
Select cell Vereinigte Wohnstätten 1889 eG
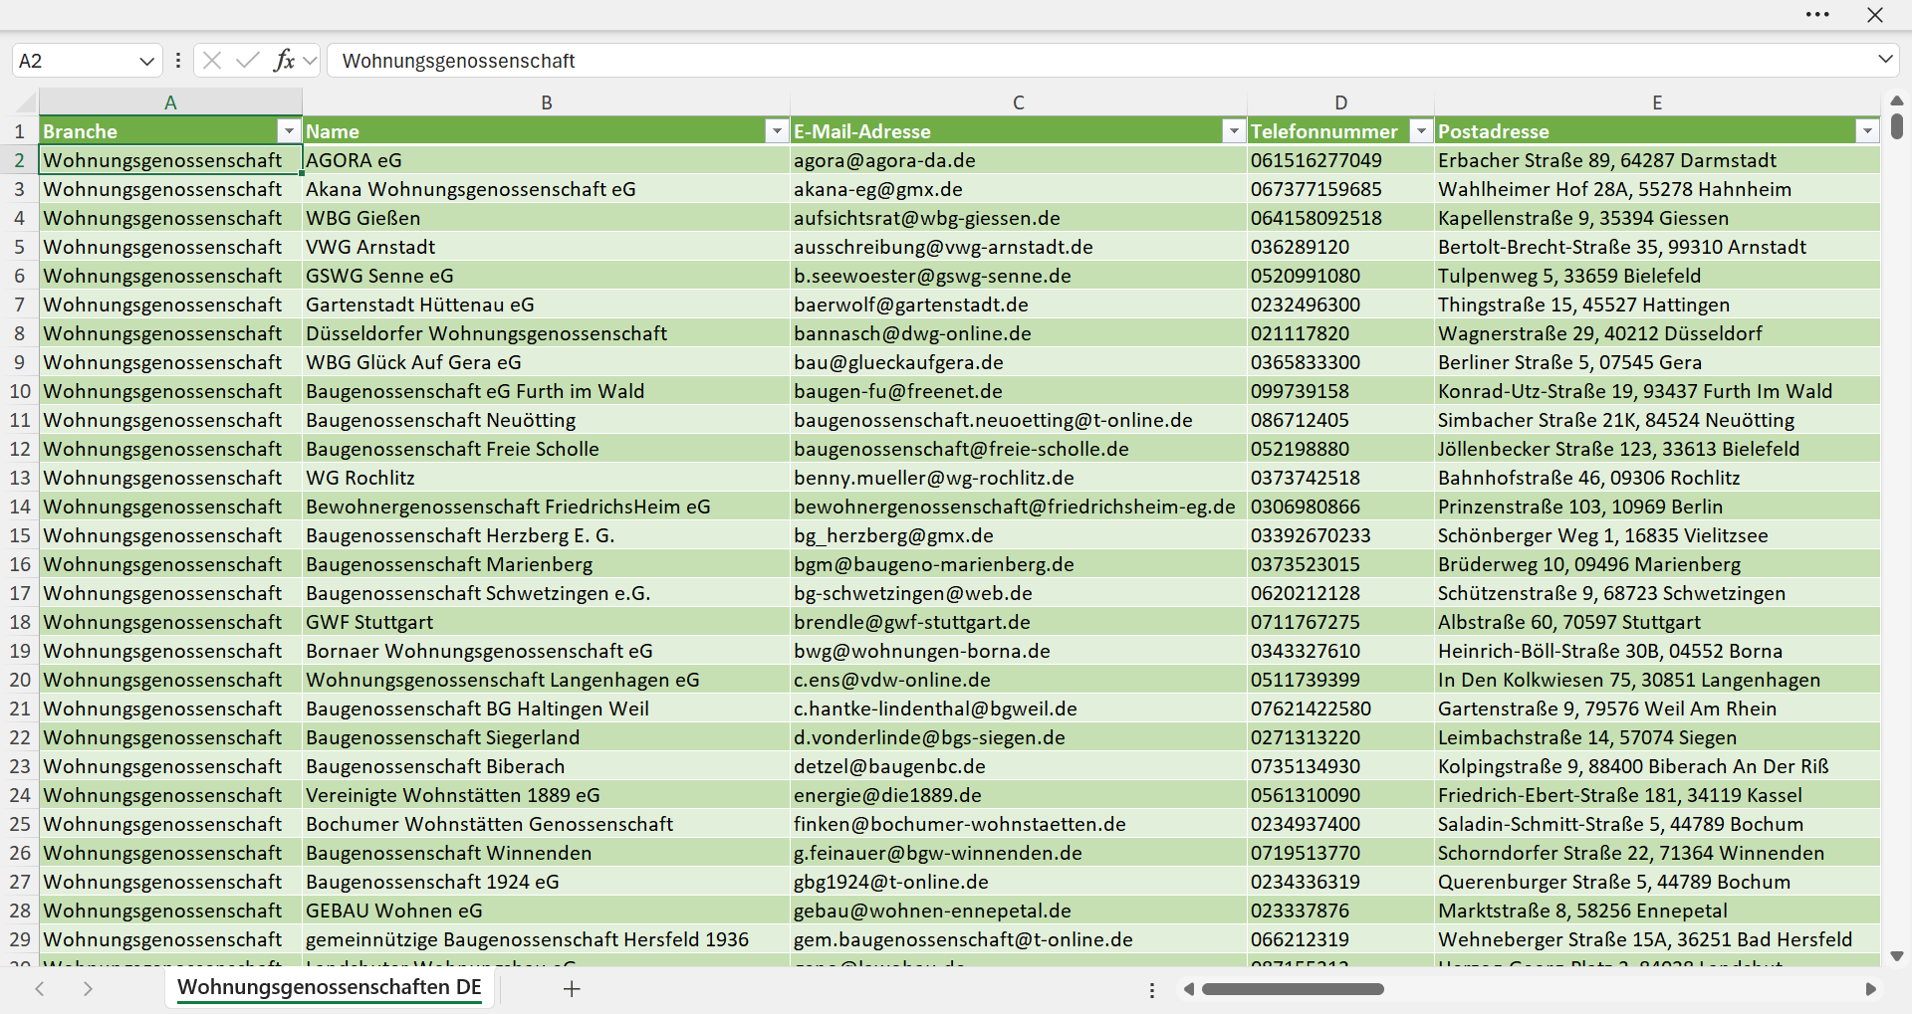[x=546, y=795]
